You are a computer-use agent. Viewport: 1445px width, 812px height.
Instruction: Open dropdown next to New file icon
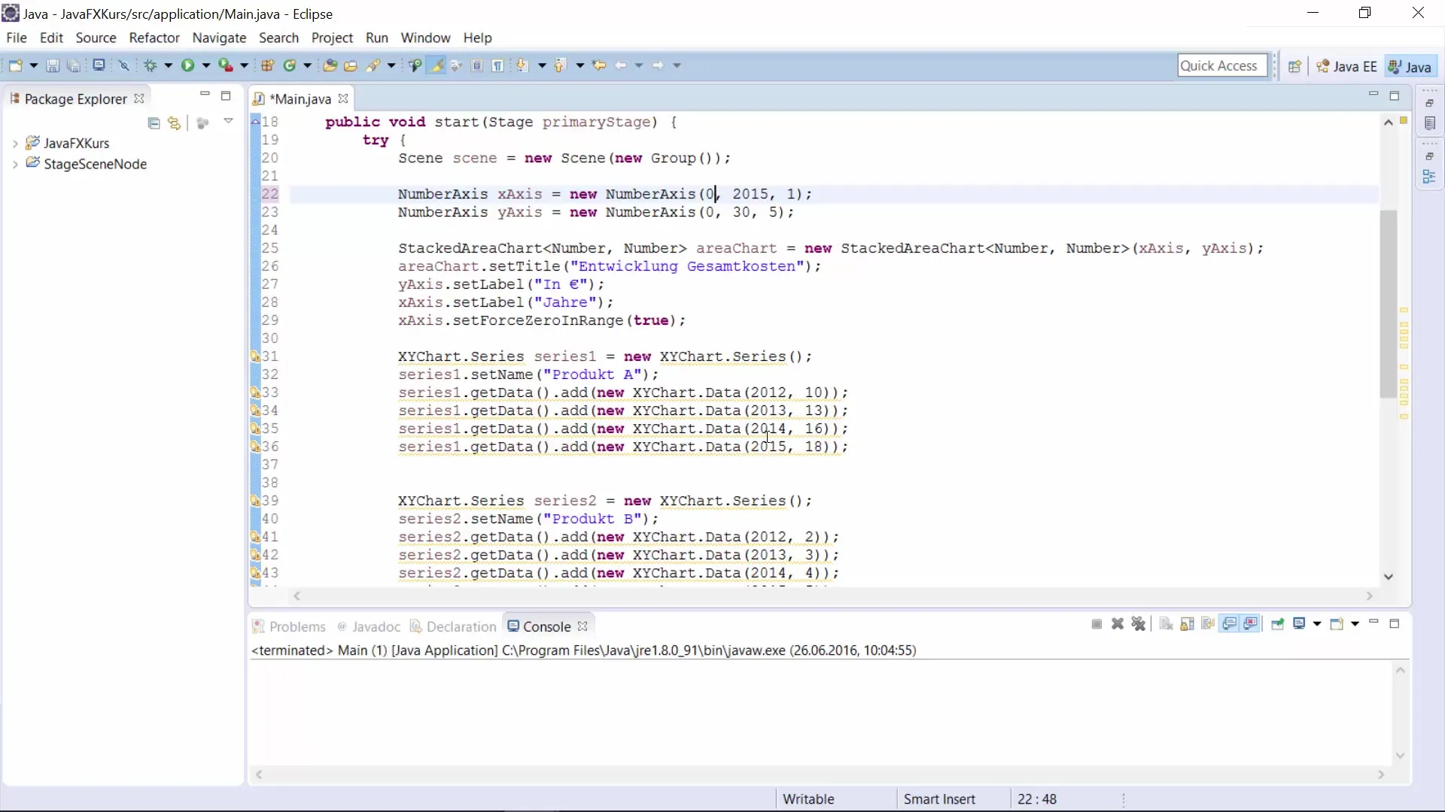pos(33,66)
